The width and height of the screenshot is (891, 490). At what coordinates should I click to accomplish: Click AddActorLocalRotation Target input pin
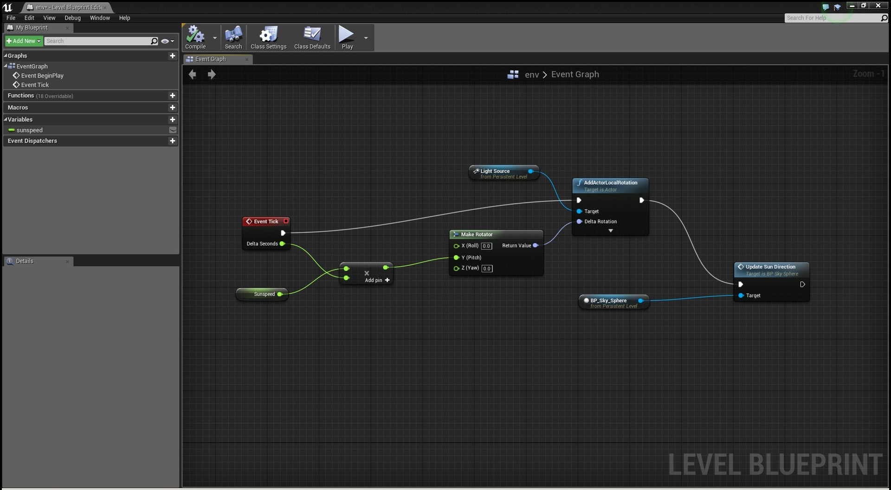579,211
